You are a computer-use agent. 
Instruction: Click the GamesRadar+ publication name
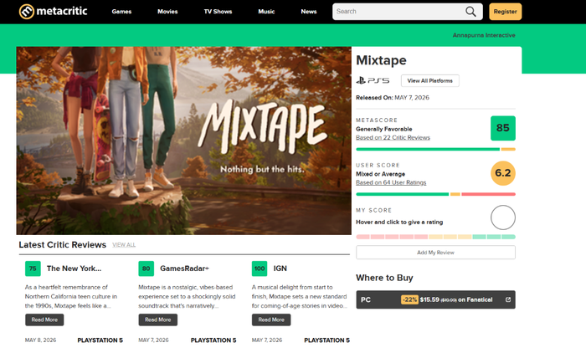point(185,269)
